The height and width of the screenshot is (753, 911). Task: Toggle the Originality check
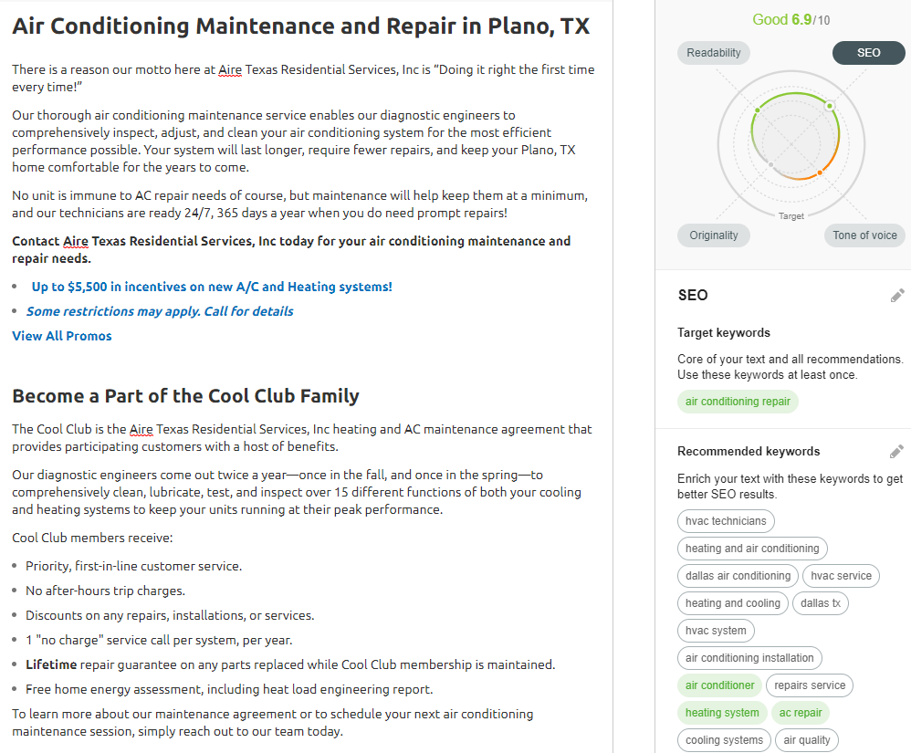[713, 235]
